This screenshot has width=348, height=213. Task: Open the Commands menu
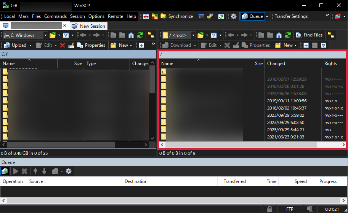[55, 16]
